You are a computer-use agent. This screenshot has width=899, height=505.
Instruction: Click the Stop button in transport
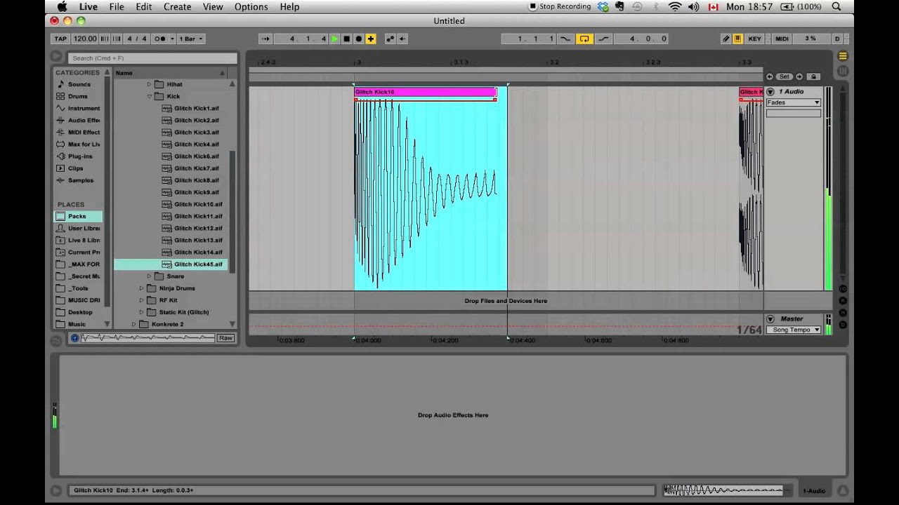pyautogui.click(x=346, y=39)
